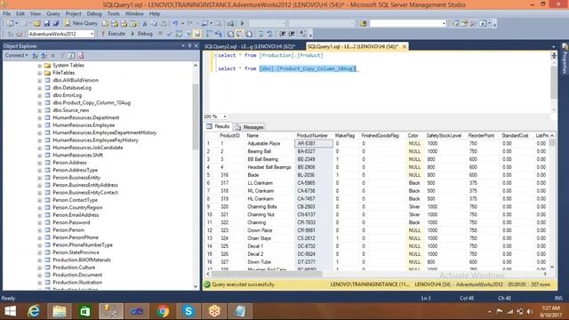The width and height of the screenshot is (569, 320).
Task: Click the Object Explorer pin icon
Action: pyautogui.click(x=189, y=45)
